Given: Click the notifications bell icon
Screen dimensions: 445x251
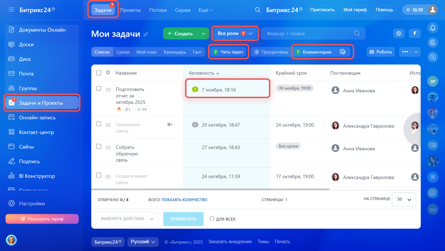Looking at the screenshot, I should coord(432,28).
